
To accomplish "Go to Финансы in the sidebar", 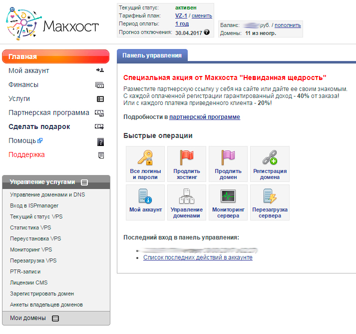I will coord(23,85).
